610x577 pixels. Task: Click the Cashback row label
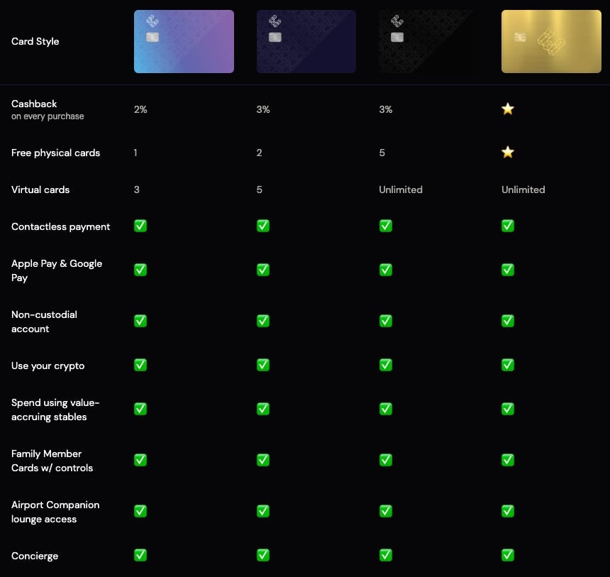(34, 104)
